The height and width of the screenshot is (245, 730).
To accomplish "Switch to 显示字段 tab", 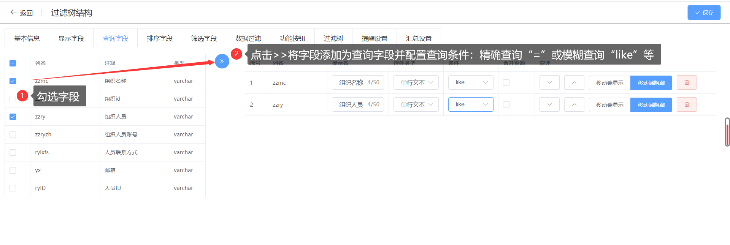I will (71, 38).
